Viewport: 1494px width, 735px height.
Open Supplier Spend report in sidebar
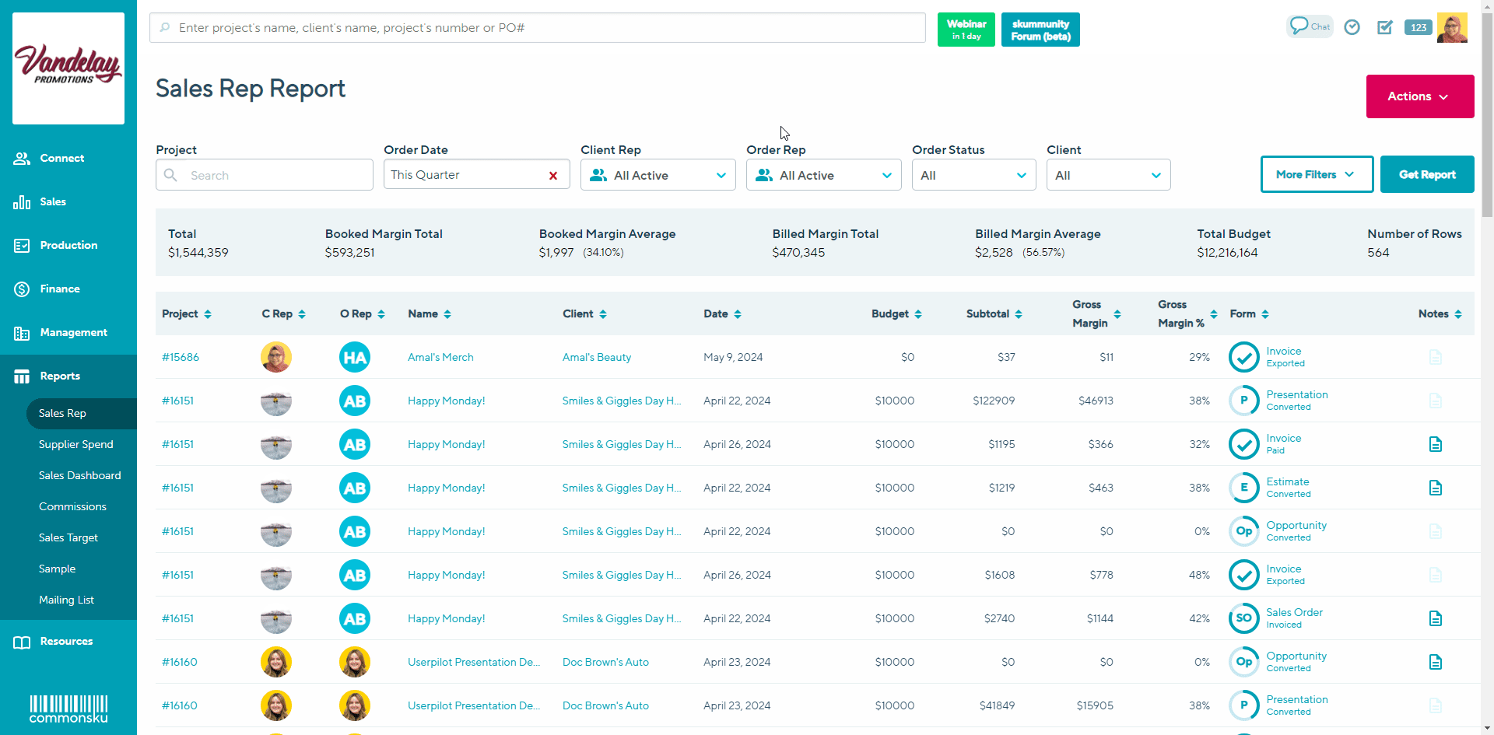click(x=76, y=444)
